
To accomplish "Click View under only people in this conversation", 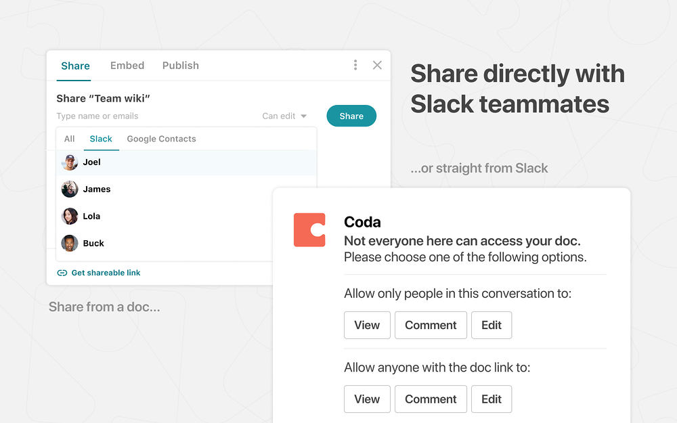I will click(x=367, y=325).
